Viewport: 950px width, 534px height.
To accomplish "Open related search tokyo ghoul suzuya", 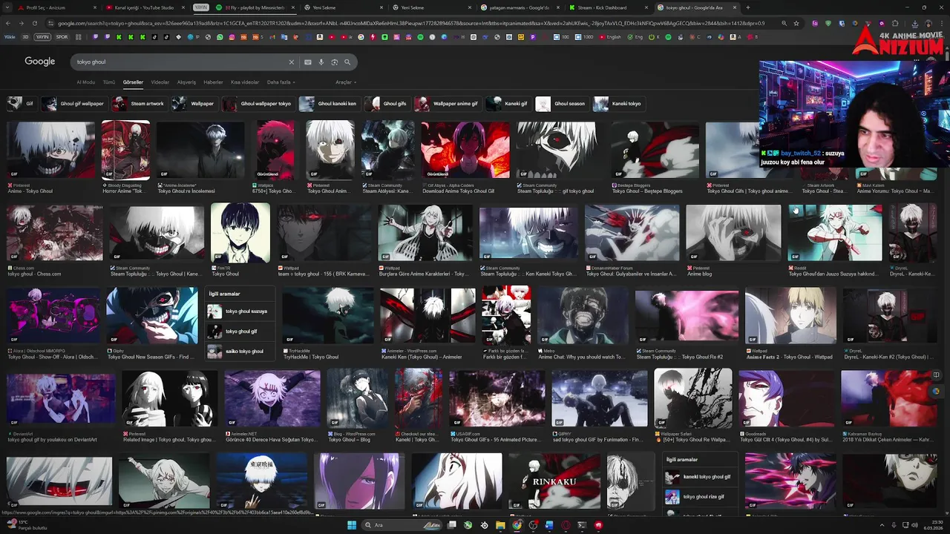I will (x=240, y=311).
